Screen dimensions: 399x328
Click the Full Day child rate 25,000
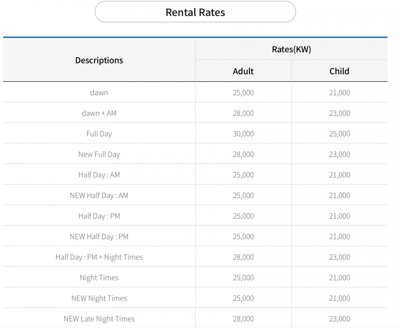click(x=339, y=134)
